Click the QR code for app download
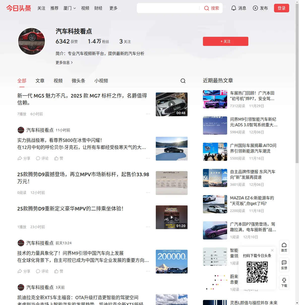 click(257, 272)
